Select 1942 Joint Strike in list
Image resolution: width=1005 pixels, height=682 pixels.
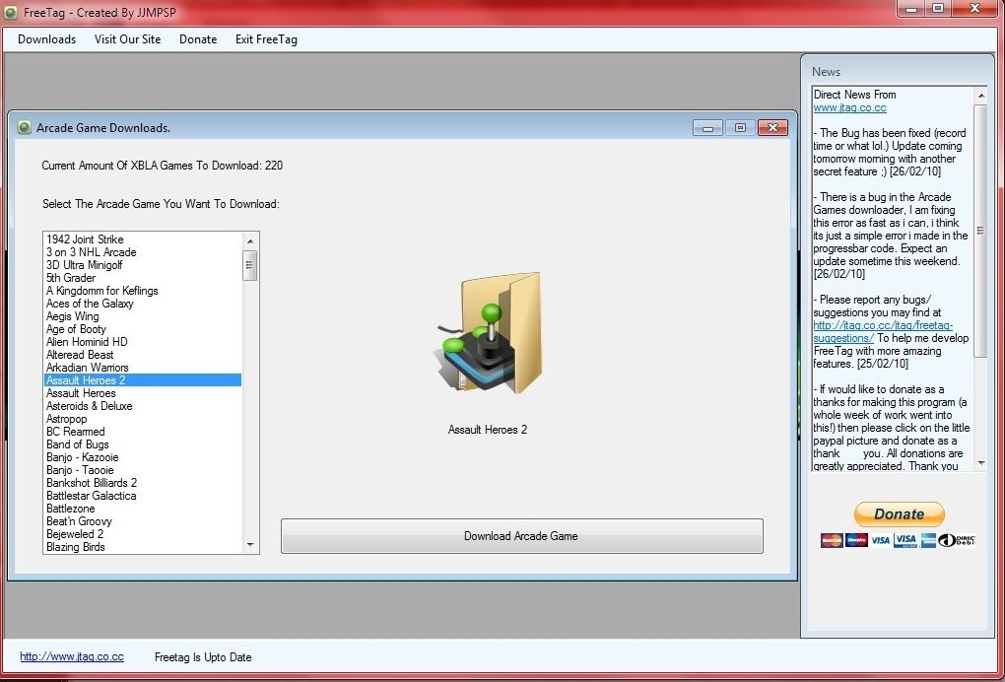[x=143, y=239]
